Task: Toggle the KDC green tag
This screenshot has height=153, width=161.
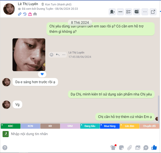Action: point(10,126)
